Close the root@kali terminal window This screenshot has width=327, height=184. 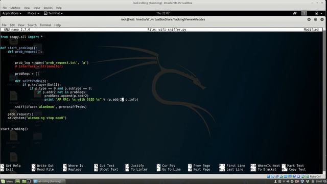[x=322, y=19]
